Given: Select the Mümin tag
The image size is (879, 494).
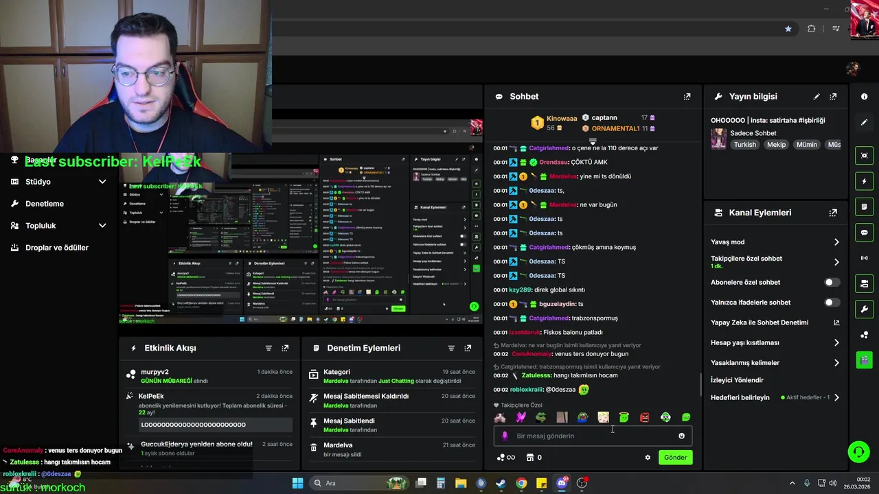Looking at the screenshot, I should coord(807,145).
